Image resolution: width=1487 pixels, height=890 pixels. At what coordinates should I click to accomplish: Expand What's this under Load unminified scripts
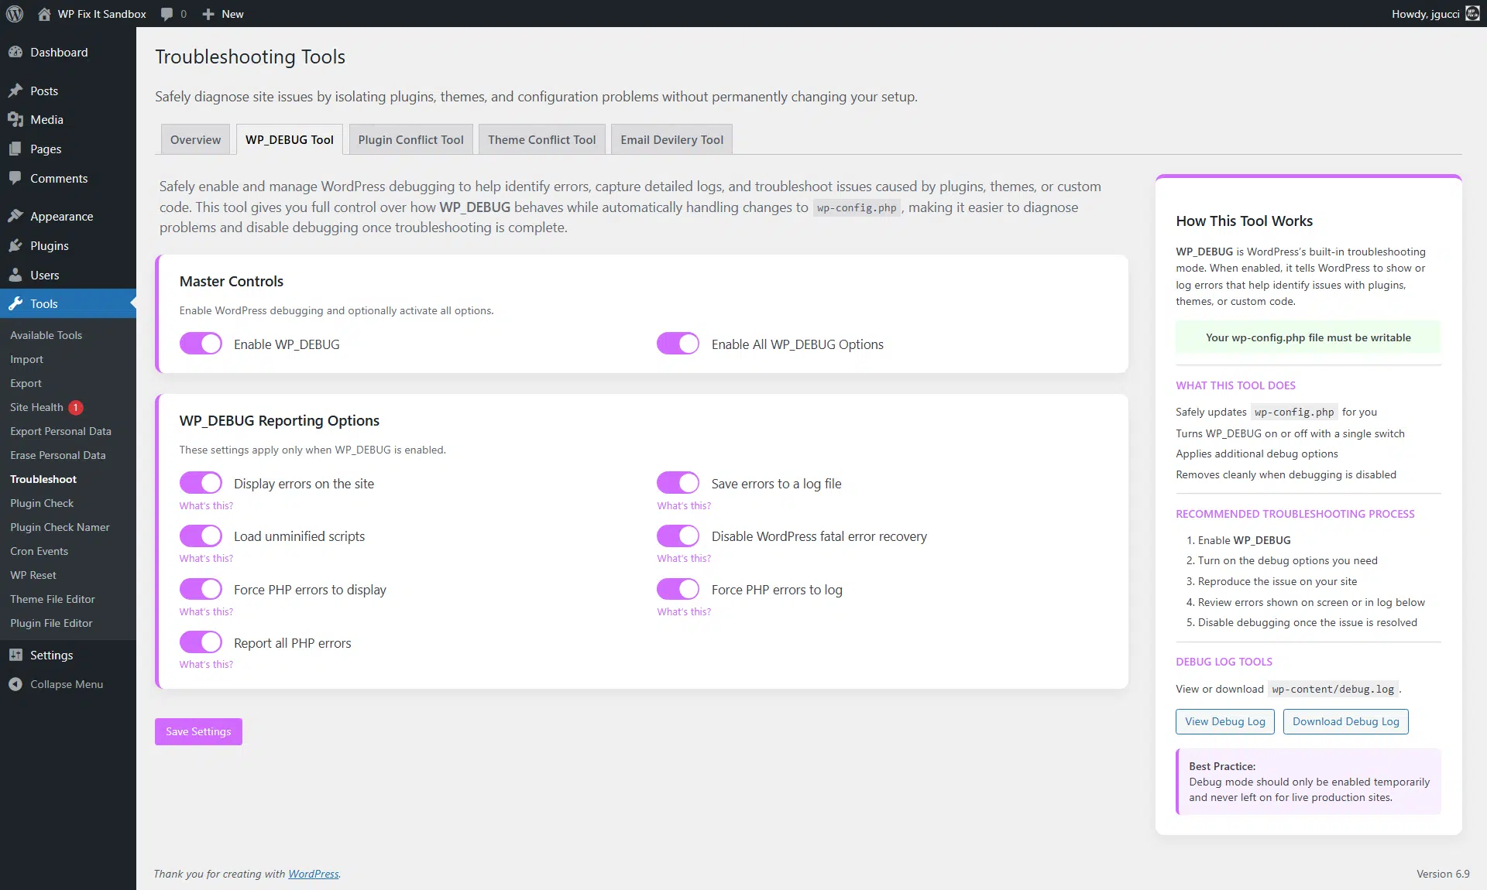(205, 558)
